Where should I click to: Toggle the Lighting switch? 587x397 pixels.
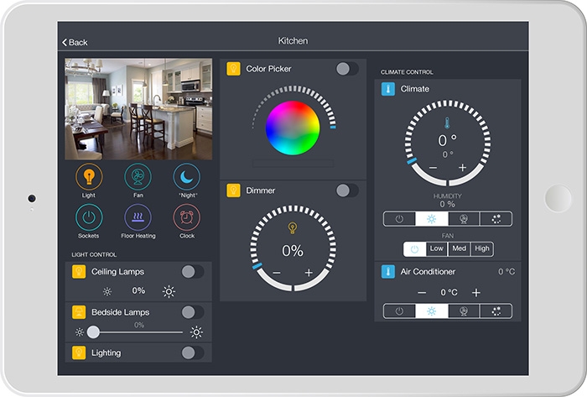(x=192, y=353)
